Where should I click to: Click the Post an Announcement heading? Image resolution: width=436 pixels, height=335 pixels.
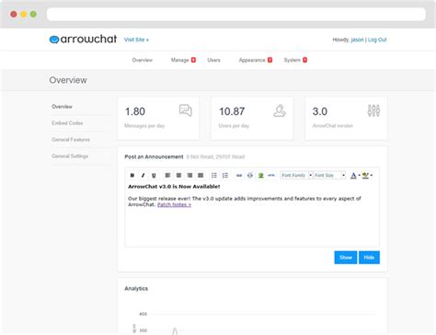(x=154, y=156)
